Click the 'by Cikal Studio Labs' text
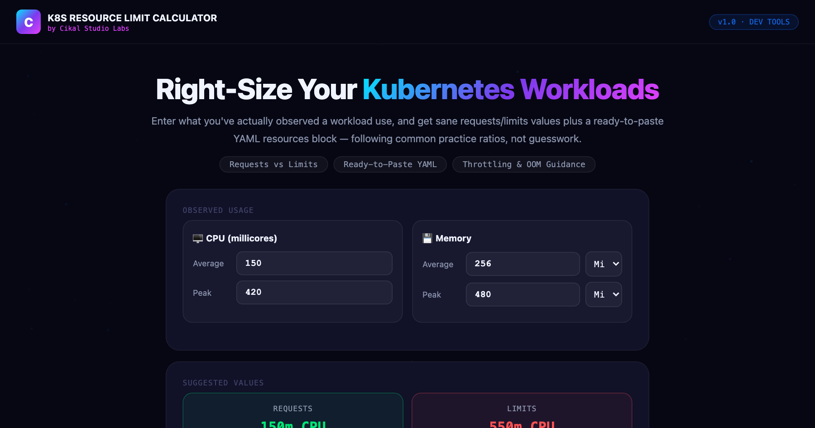Screen dimensions: 815x428 [88, 29]
